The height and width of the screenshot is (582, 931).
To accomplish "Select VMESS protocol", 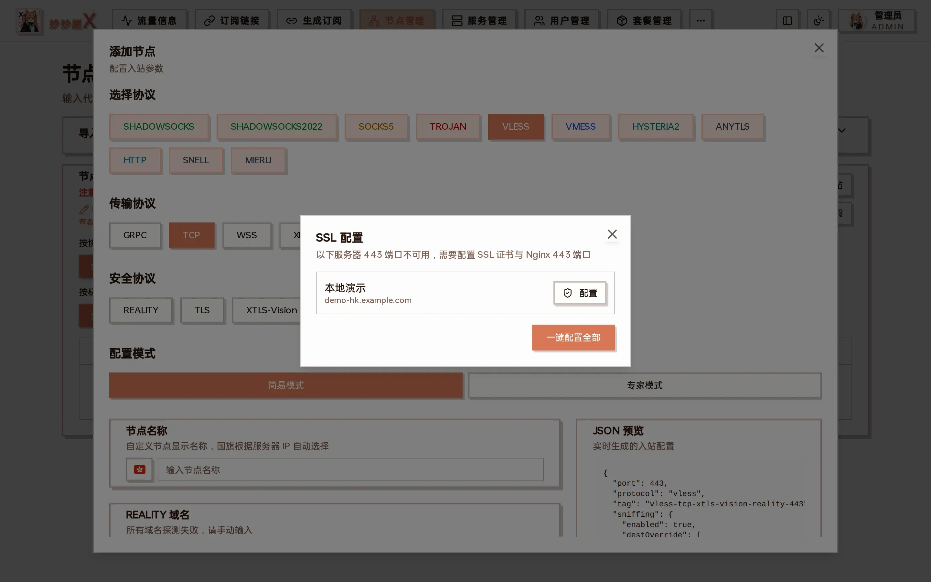I will click(581, 127).
